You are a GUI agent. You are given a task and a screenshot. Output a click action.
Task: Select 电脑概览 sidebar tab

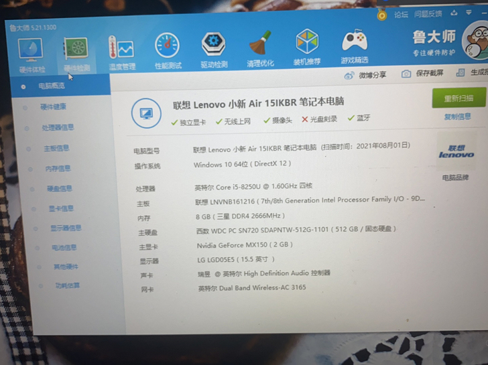tap(61, 86)
